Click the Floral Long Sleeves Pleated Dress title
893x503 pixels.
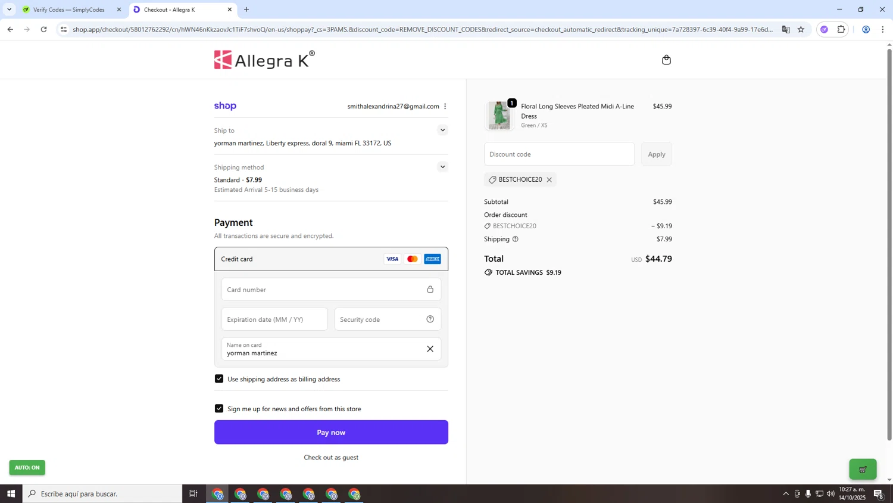[577, 111]
